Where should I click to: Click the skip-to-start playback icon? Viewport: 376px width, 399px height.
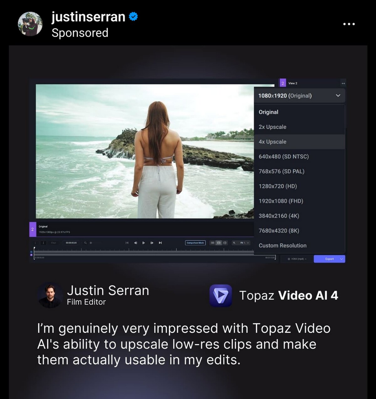(x=127, y=242)
